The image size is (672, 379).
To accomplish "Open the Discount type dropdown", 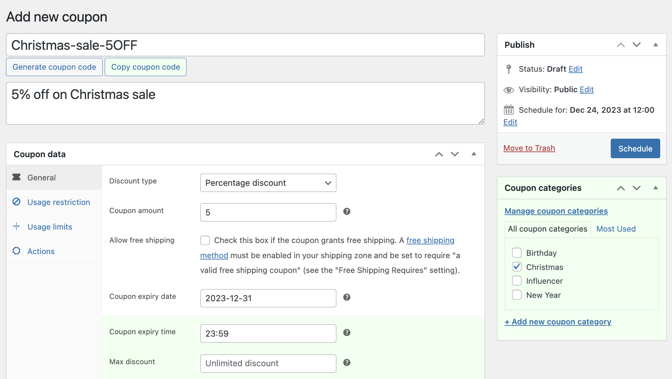I will pyautogui.click(x=268, y=183).
